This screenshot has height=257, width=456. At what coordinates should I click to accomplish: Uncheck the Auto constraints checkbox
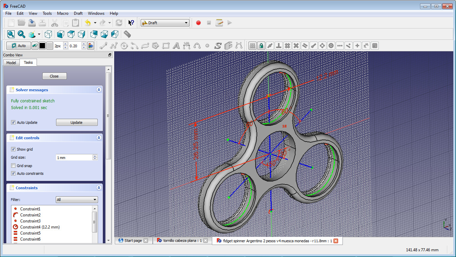pos(13,173)
